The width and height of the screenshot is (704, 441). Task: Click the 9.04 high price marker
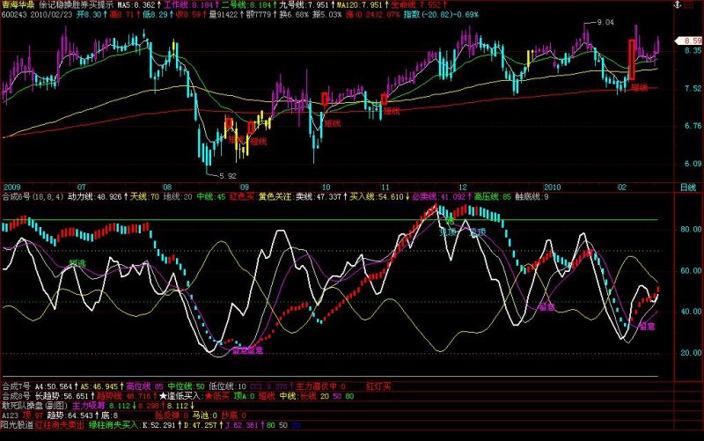tap(605, 22)
